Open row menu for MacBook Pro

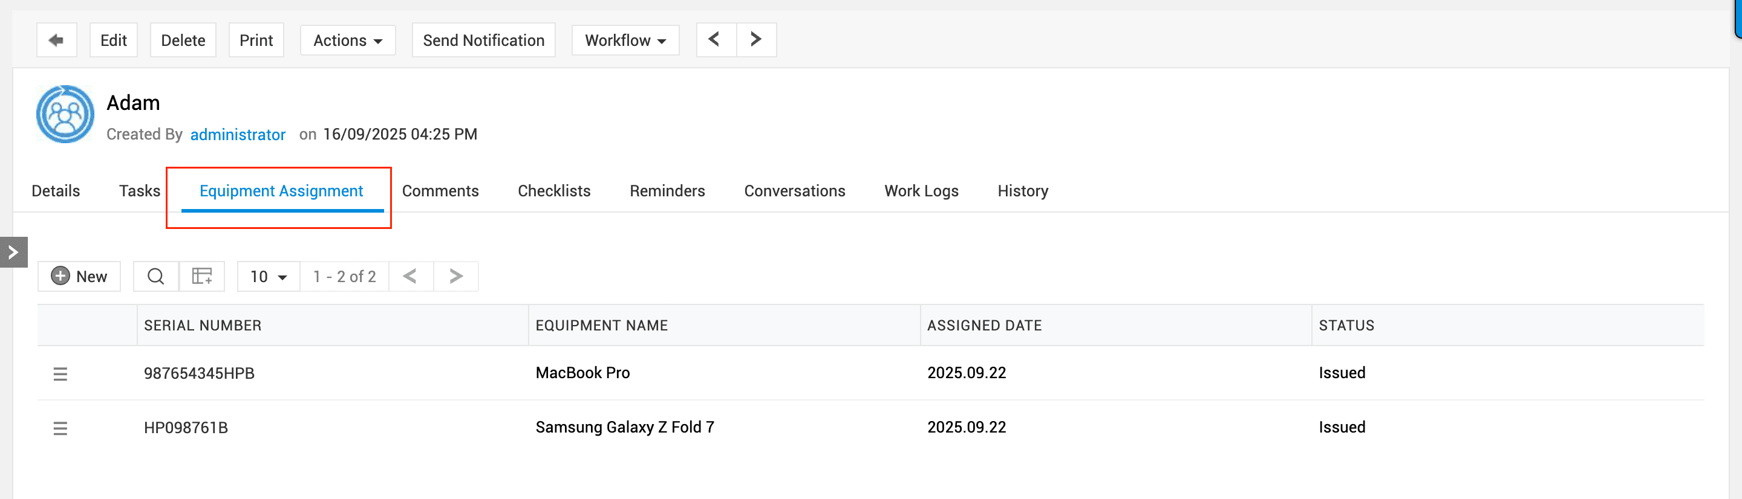coord(60,373)
